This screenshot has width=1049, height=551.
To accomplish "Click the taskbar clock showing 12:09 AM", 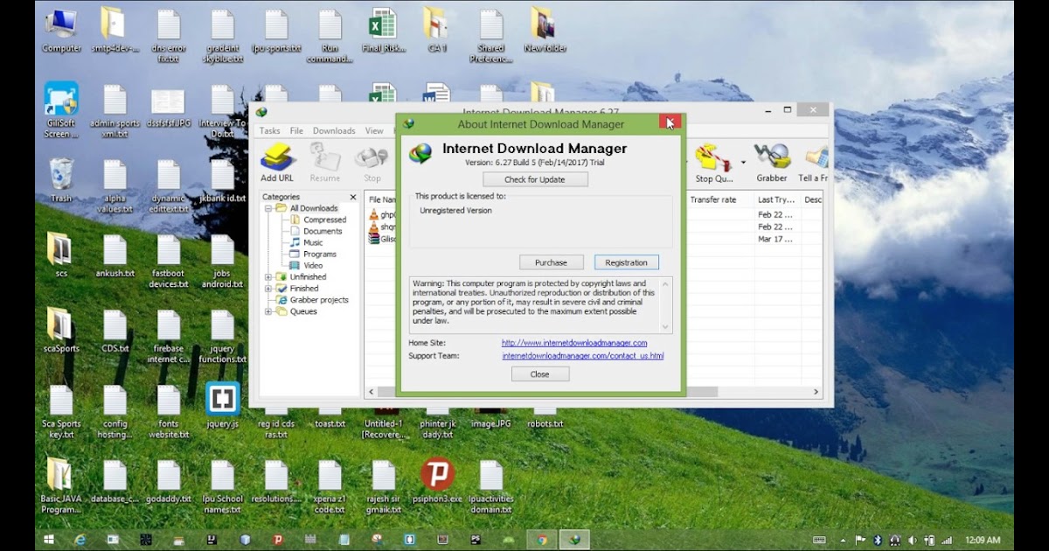I will click(x=983, y=540).
